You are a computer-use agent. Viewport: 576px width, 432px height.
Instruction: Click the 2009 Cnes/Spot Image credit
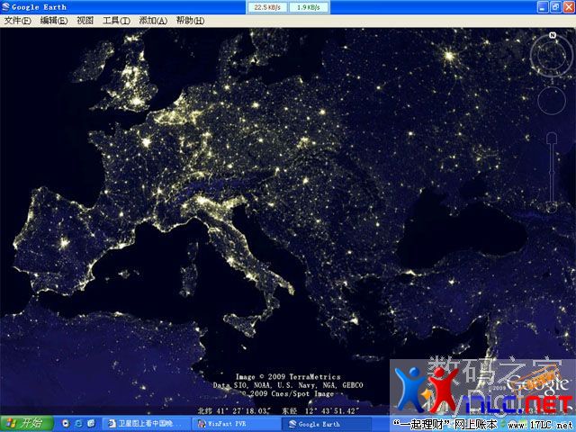(288, 393)
